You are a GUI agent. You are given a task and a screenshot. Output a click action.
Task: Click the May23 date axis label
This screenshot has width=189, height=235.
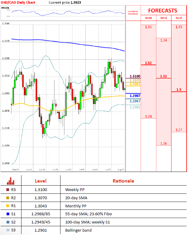coord(15,170)
